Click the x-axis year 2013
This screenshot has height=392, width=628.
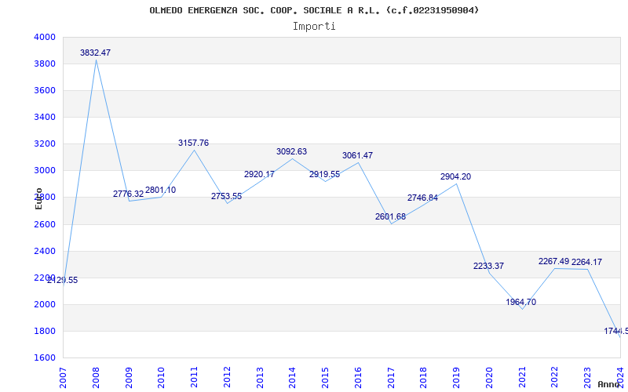click(260, 378)
